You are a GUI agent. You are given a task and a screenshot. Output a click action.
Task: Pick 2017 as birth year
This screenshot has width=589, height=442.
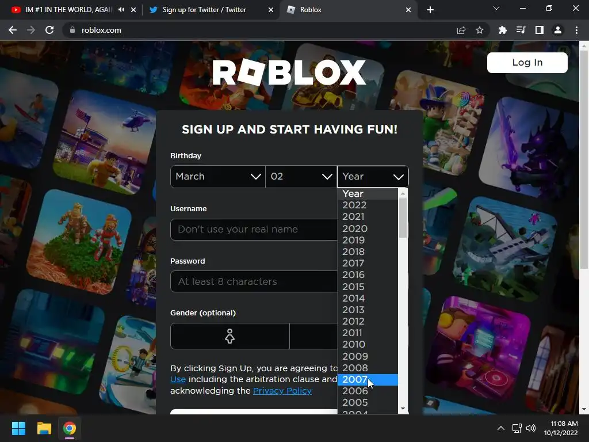[x=368, y=264]
